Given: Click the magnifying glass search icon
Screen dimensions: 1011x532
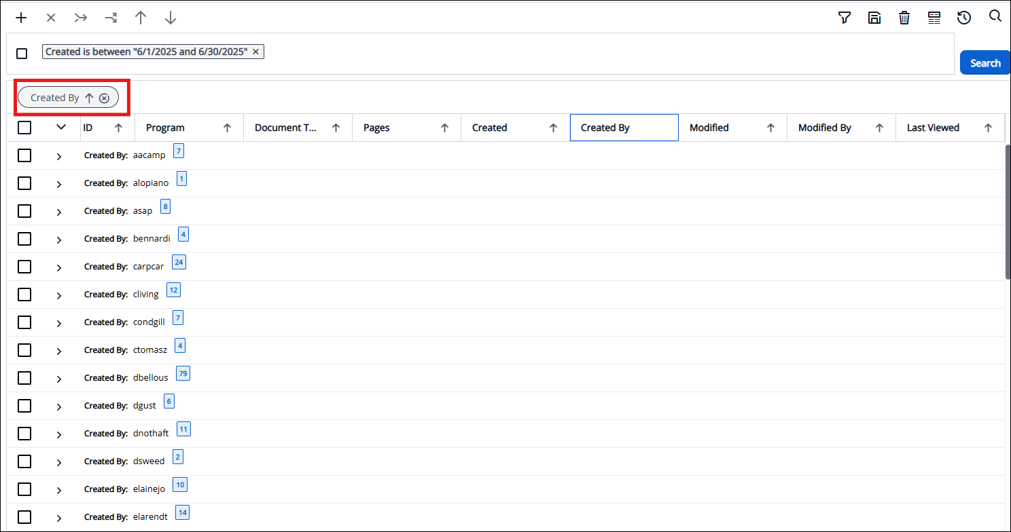Looking at the screenshot, I should [995, 16].
